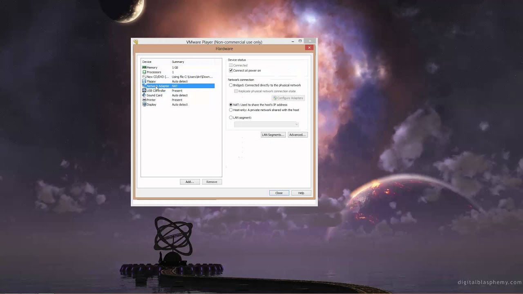The height and width of the screenshot is (294, 523).
Task: Click the Network Adapter icon
Action: click(x=144, y=86)
